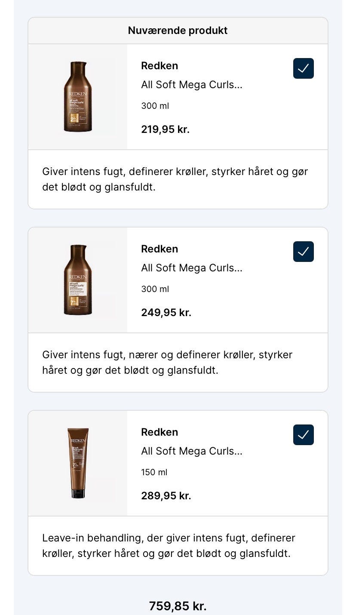Open All Soft Mega Curls title priced 249,95 kr.
This screenshot has height=615, width=356.
pos(192,268)
